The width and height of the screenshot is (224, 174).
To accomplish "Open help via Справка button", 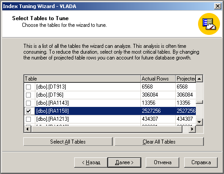I will [x=201, y=162].
